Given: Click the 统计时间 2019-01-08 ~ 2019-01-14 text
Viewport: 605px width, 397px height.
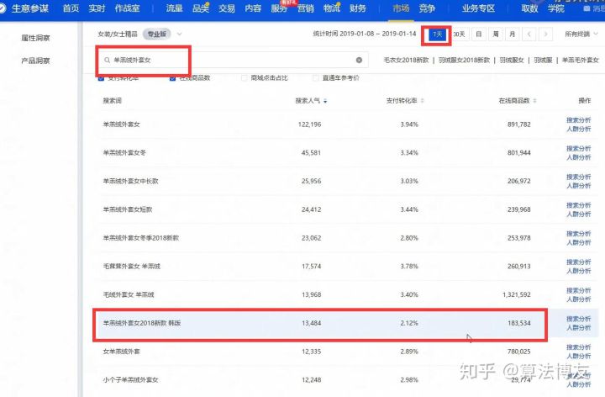Looking at the screenshot, I should coord(364,34).
